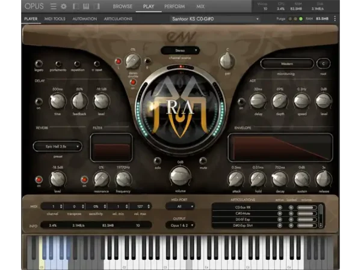Select the stereo double L channel button
The width and height of the screenshot is (361, 270).
(119, 61)
